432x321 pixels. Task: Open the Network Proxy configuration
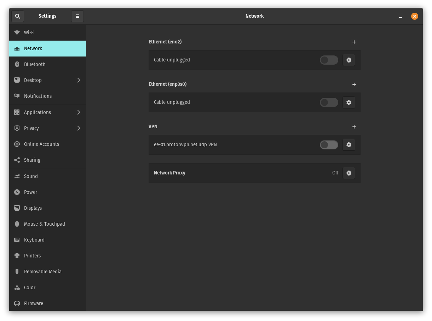click(x=349, y=173)
